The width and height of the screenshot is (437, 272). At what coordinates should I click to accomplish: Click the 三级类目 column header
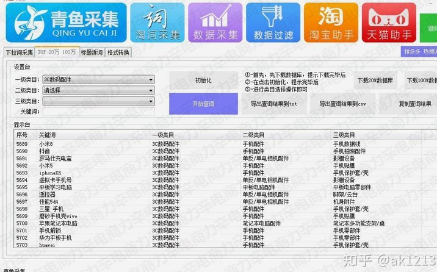pyautogui.click(x=376, y=135)
